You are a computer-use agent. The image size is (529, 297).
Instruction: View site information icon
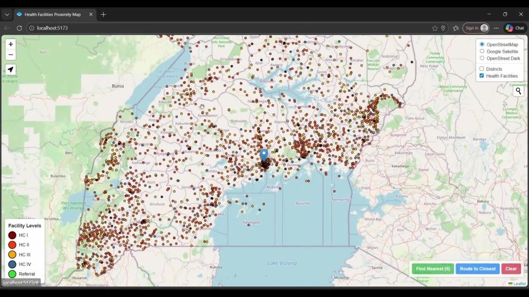click(x=31, y=28)
